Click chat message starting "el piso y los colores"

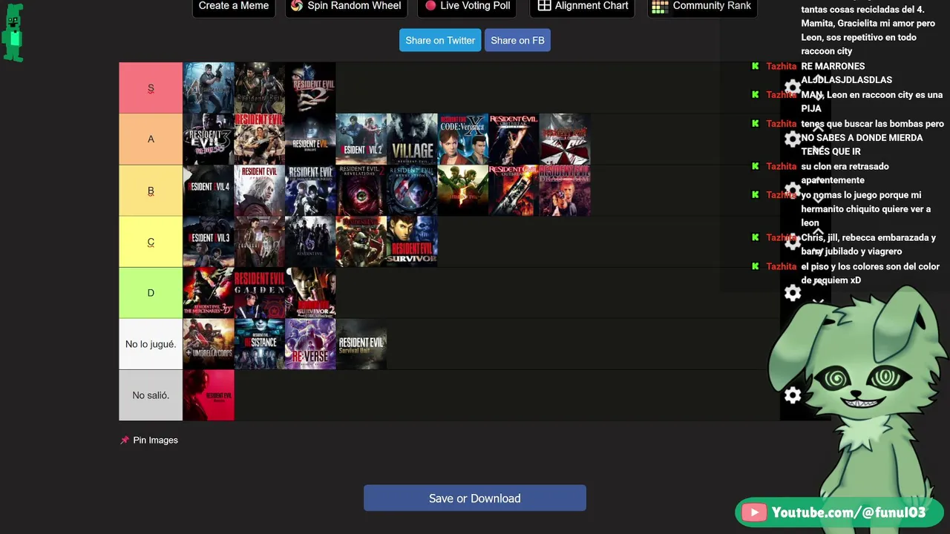click(870, 273)
